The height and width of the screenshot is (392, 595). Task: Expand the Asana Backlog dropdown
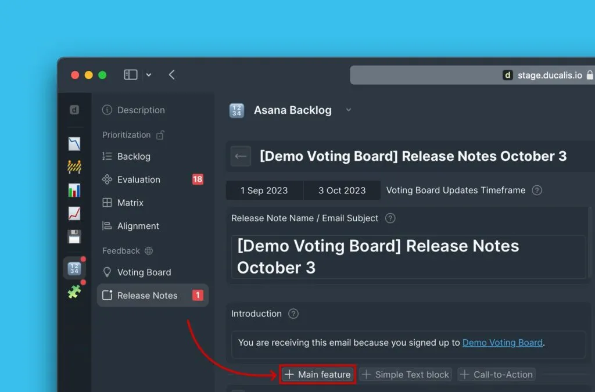click(348, 110)
